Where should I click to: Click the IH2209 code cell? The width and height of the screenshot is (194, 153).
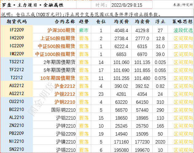click(x=17, y=38)
